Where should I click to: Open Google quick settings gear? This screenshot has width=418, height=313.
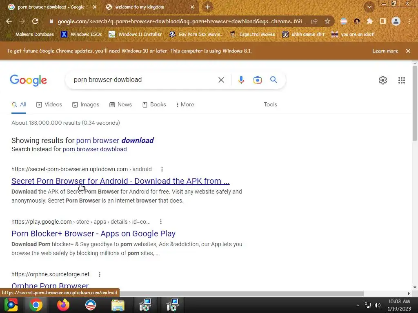coord(383,80)
